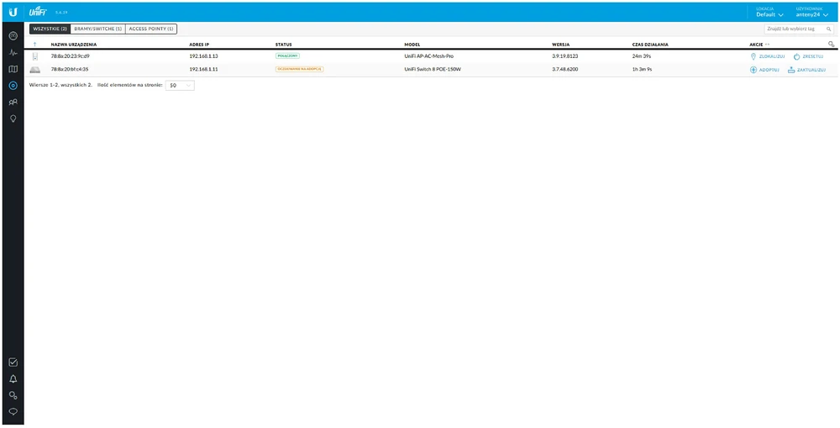This screenshot has height=428, width=840.
Task: Open the items-per-page dropdown showing 50
Action: [x=180, y=85]
